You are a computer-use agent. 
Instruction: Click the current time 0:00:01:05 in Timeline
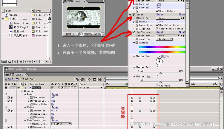(x=12, y=79)
